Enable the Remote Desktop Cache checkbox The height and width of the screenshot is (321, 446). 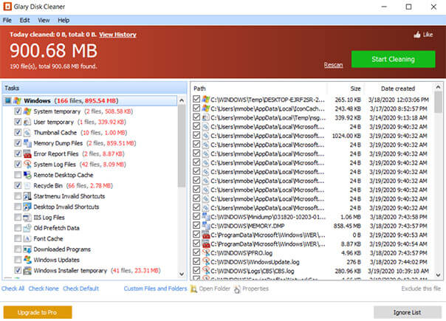click(x=18, y=175)
